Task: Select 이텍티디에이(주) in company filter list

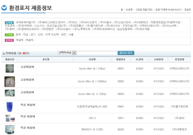Action: (149, 26)
